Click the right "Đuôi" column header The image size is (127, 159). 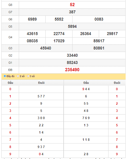[117, 83]
